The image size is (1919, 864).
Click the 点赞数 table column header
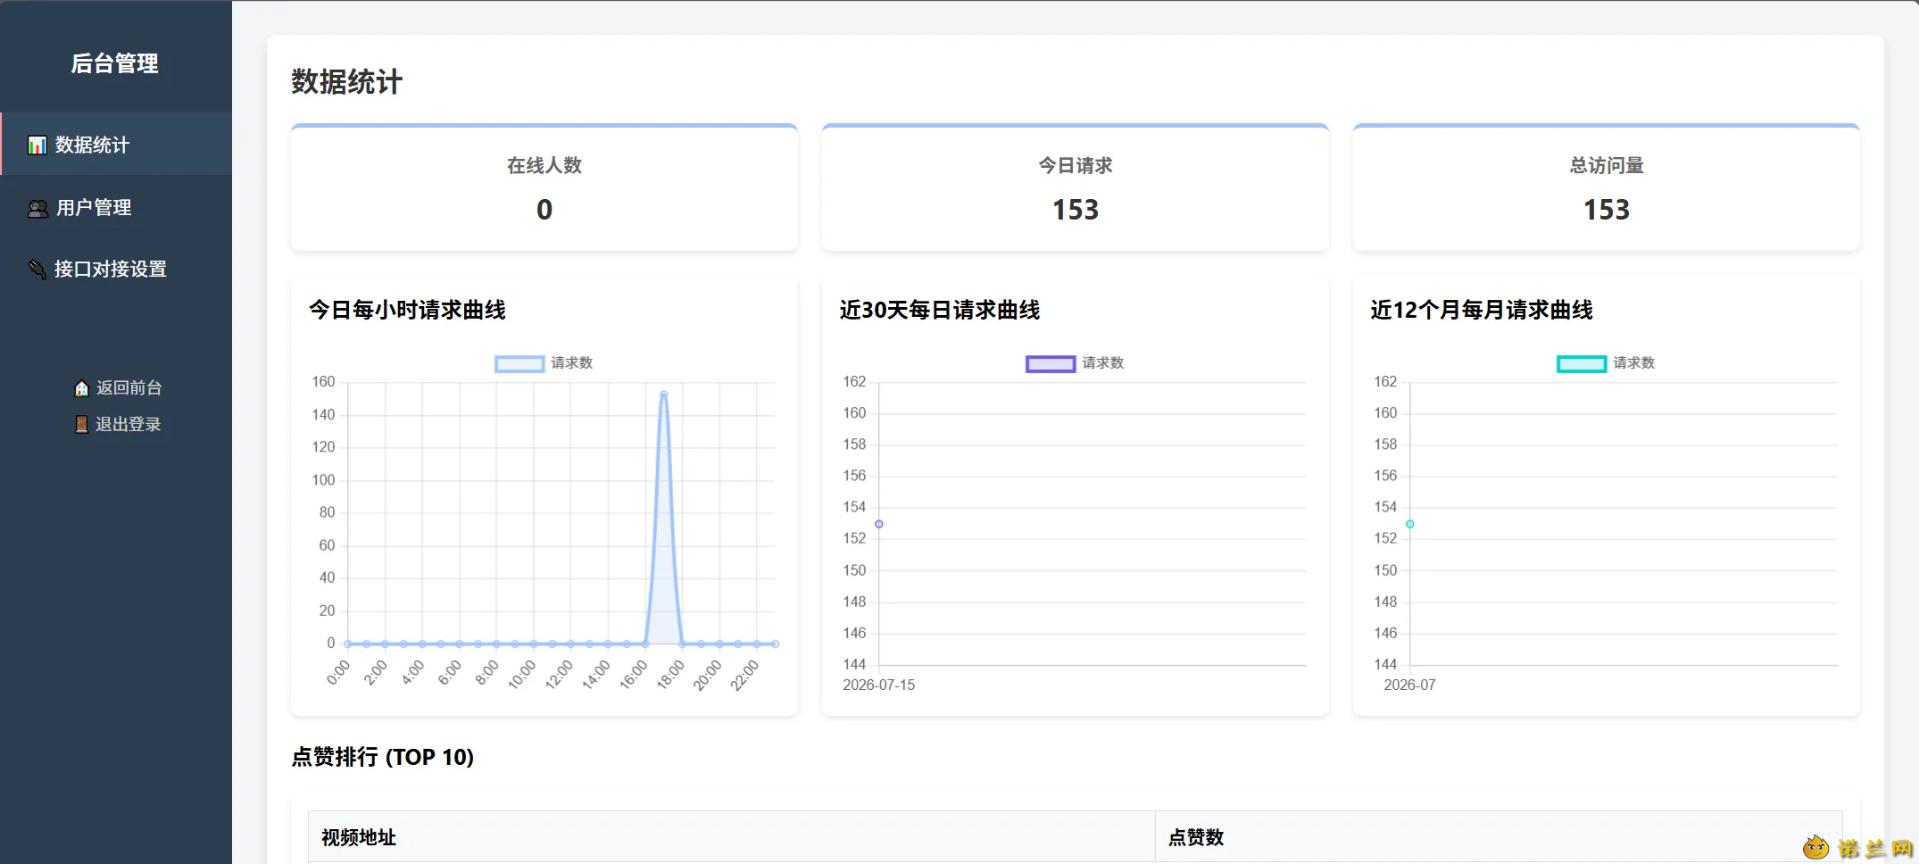pos(1499,837)
